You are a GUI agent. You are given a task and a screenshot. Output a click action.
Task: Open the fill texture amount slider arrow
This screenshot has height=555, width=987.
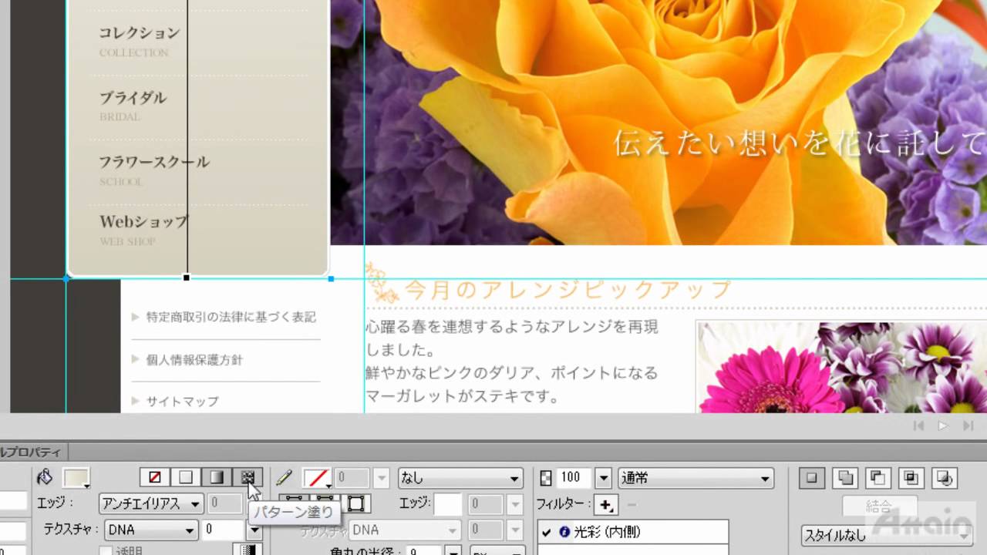254,530
